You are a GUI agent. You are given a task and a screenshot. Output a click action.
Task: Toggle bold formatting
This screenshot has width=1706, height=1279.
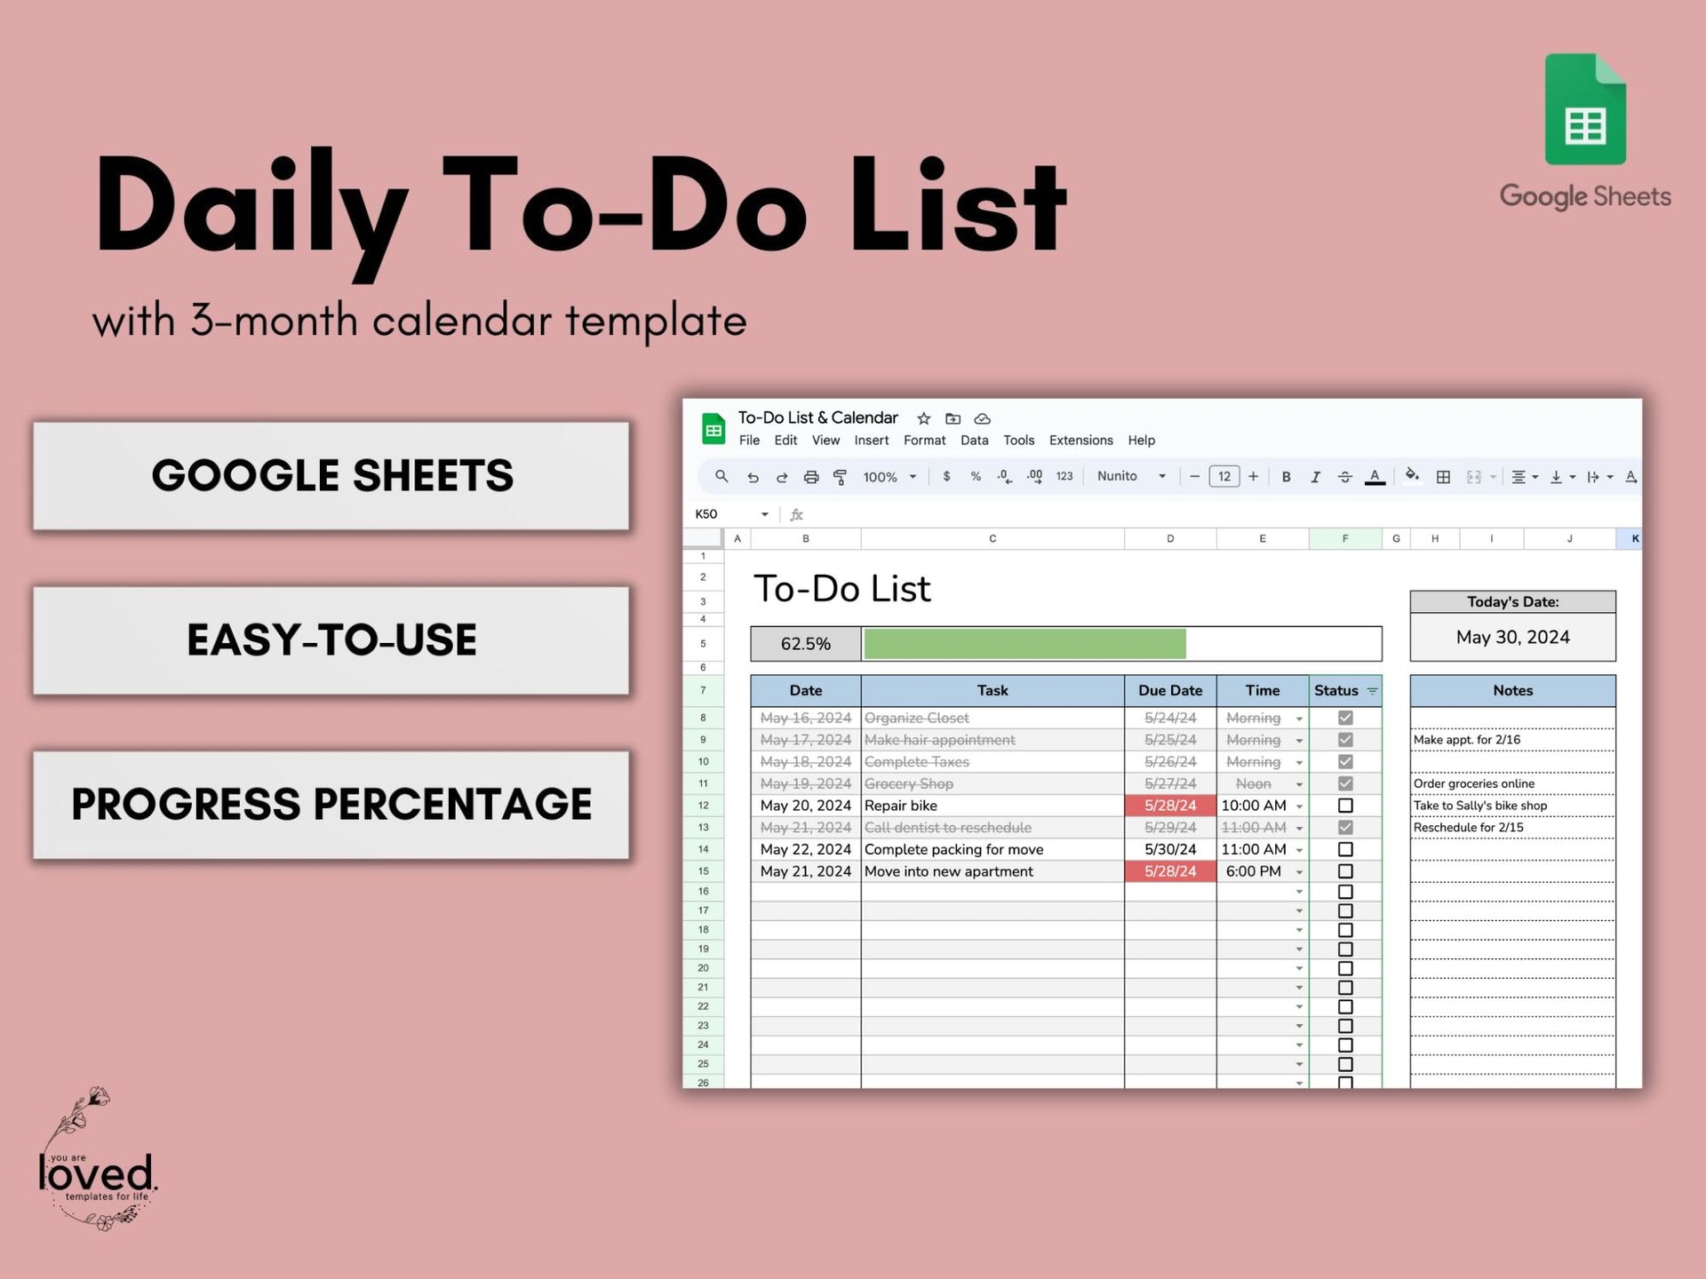point(1287,477)
